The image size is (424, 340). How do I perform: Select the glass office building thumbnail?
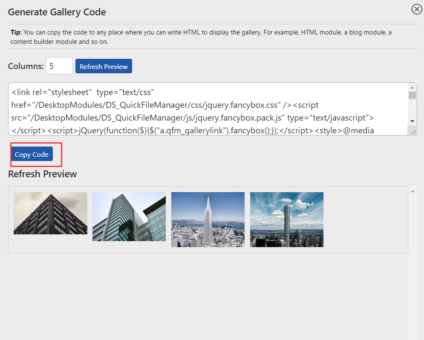[129, 216]
